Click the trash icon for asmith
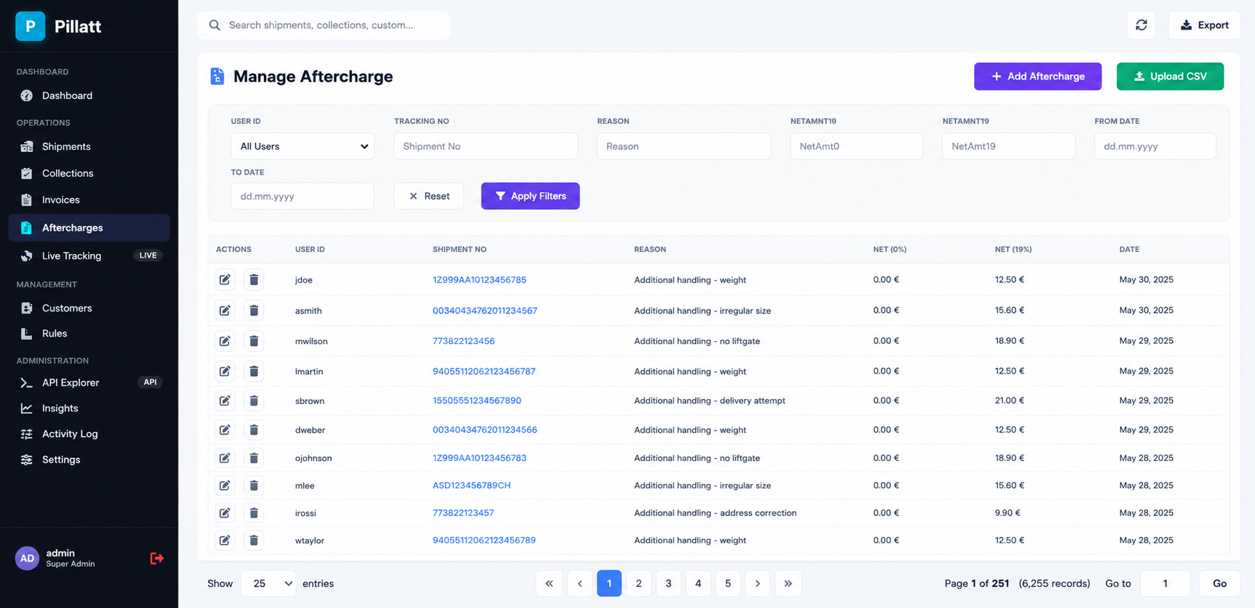1255x608 pixels. (x=254, y=310)
